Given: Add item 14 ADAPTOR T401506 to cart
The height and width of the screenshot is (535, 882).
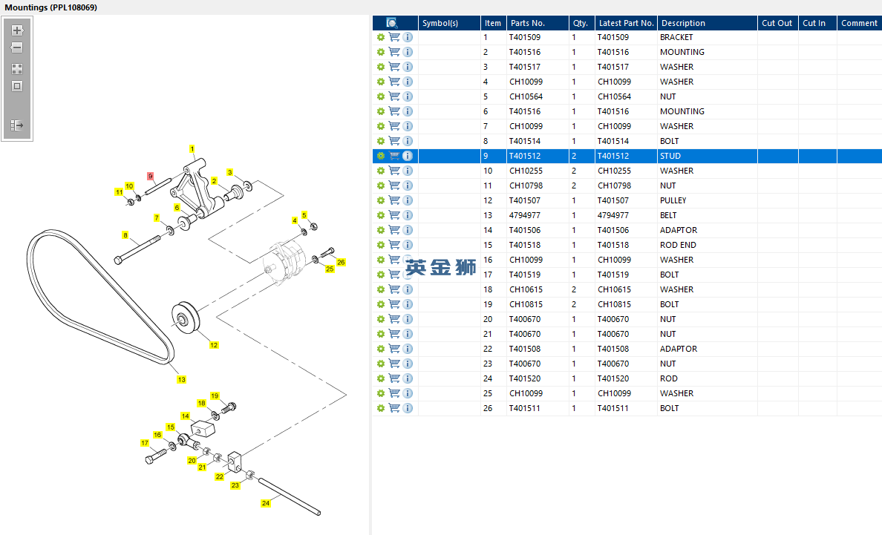Looking at the screenshot, I should click(x=394, y=230).
